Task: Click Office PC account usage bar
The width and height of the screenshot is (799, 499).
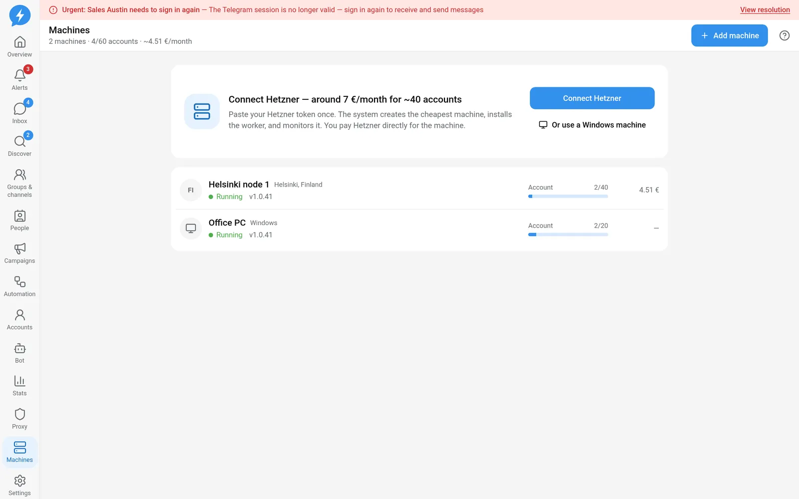Action: tap(568, 235)
